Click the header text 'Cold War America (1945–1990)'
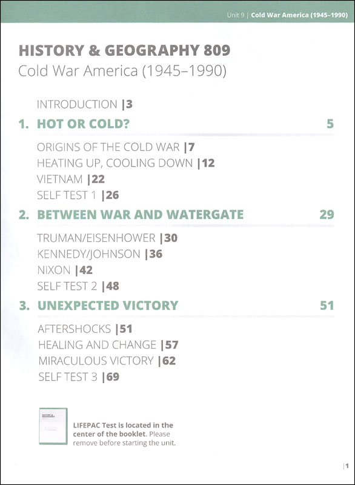Image resolution: width=355 pixels, height=485 pixels. coord(299,15)
